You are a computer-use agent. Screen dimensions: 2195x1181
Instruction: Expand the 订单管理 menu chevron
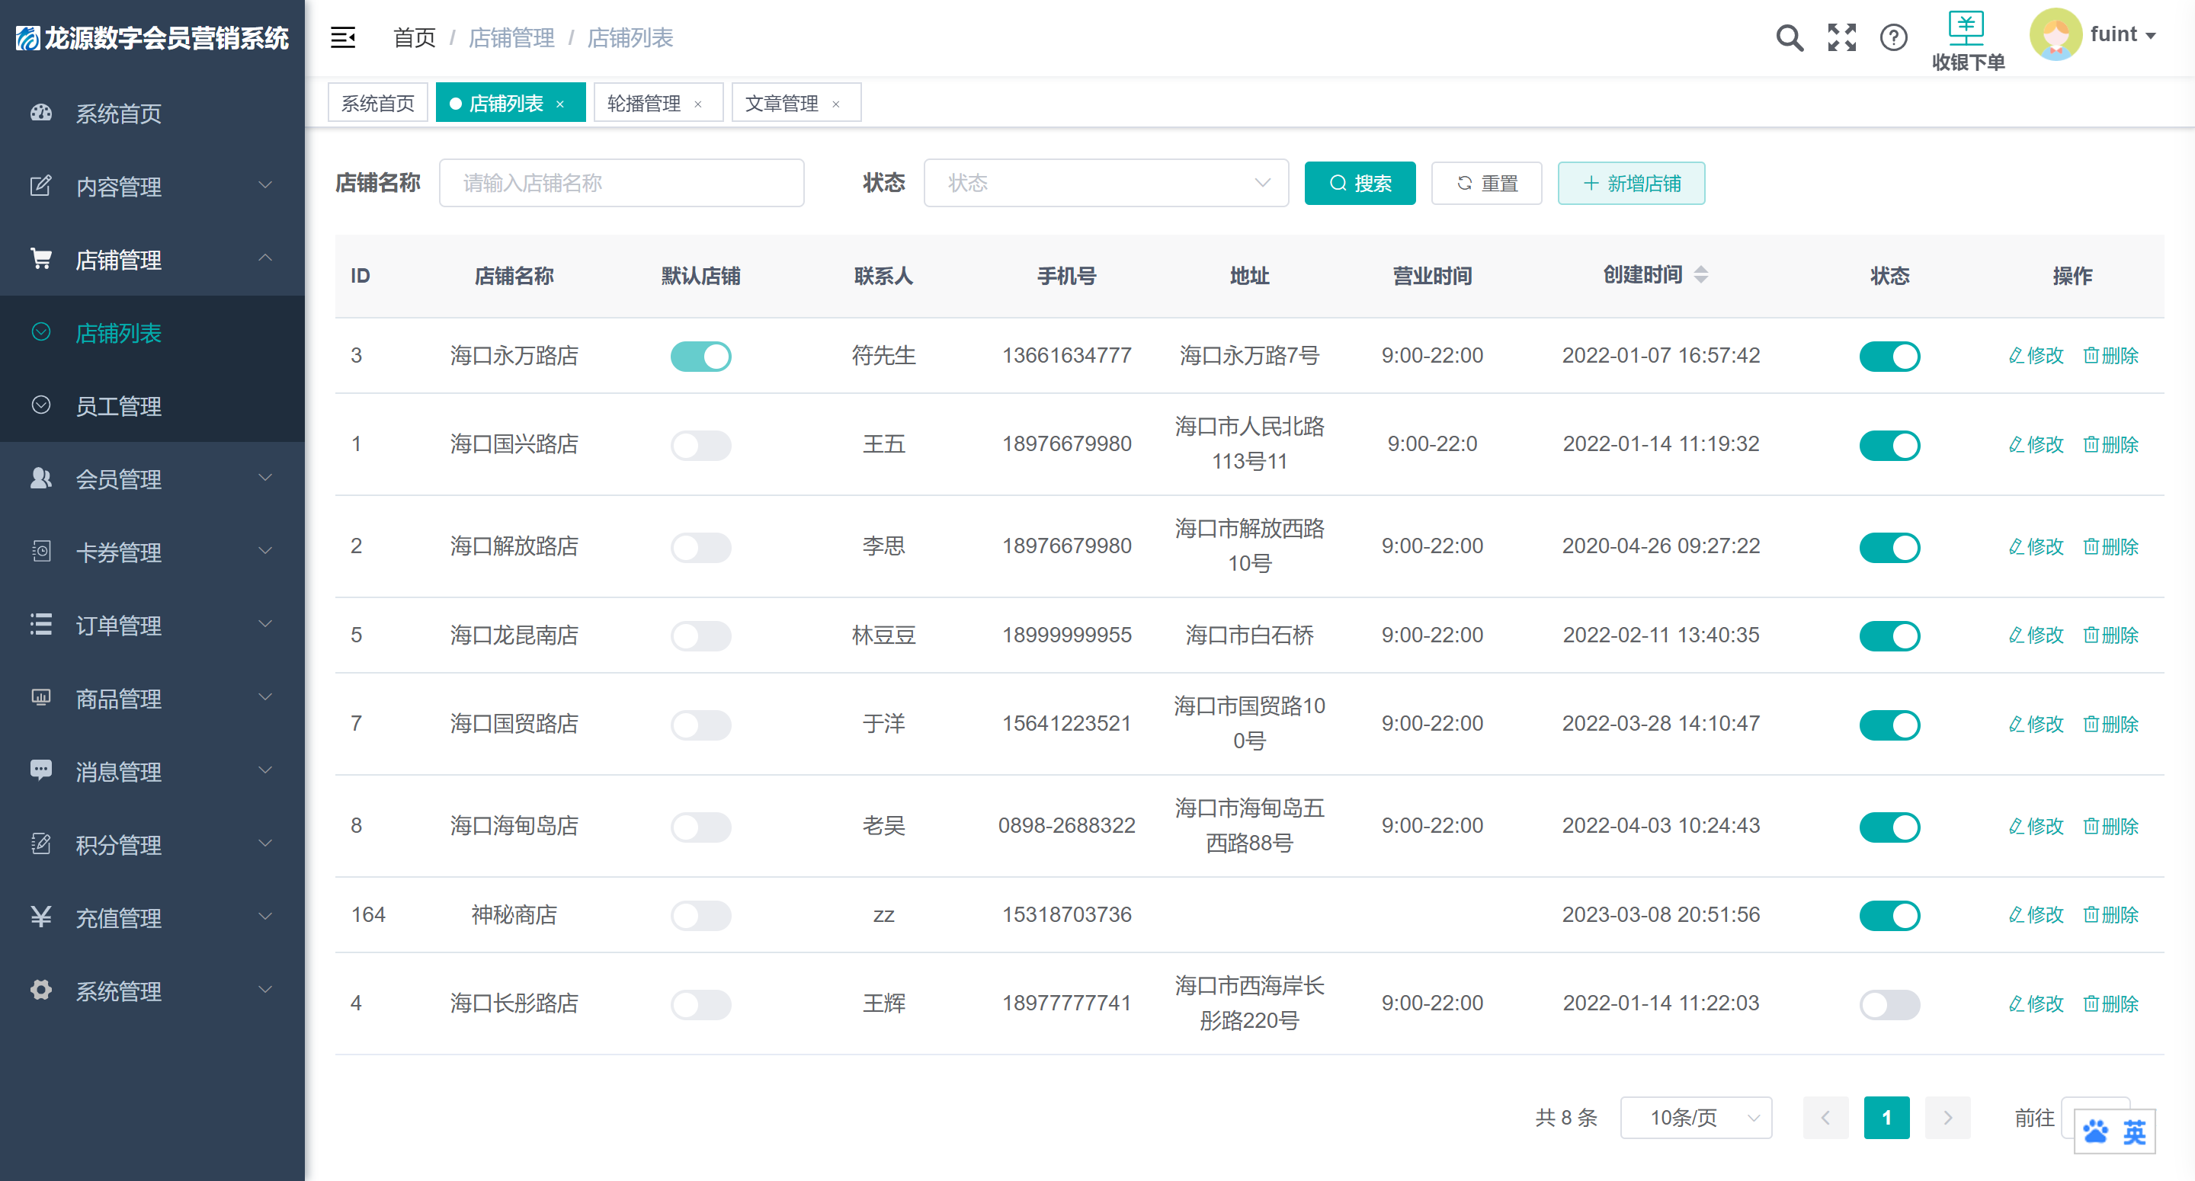coord(265,624)
